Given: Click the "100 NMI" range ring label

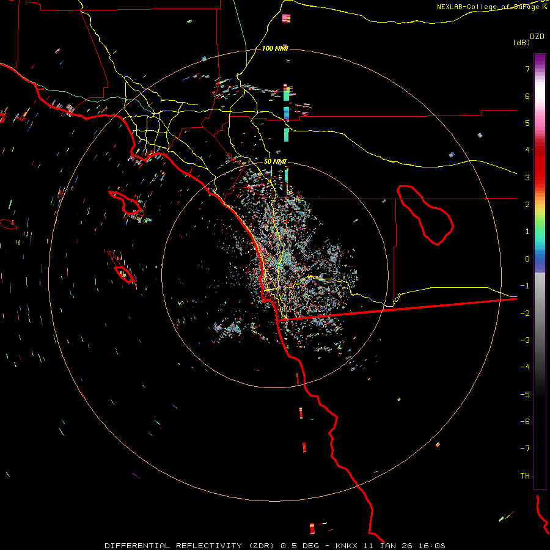Looking at the screenshot, I should (274, 48).
